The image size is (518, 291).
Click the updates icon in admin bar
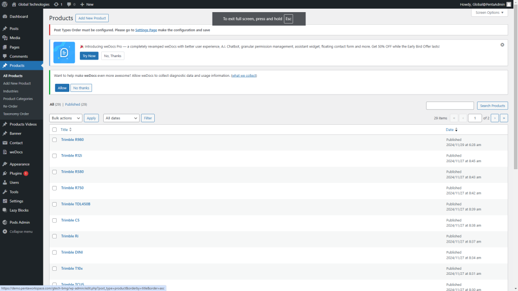(56, 4)
